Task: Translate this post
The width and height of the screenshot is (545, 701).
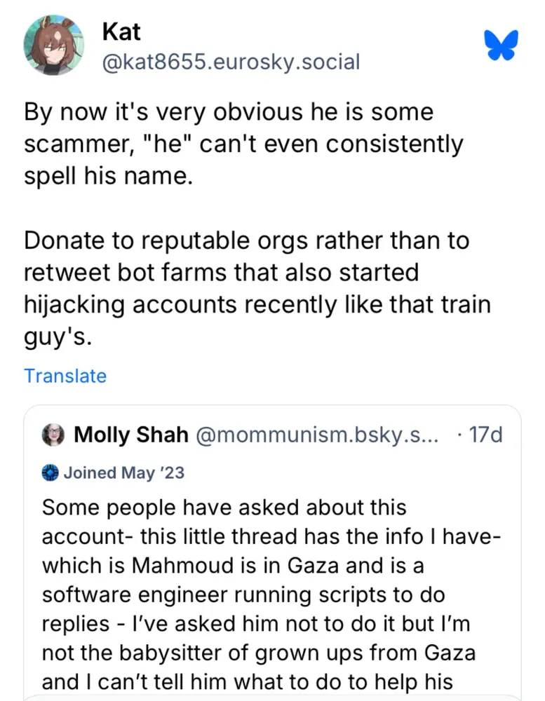Action: [65, 376]
